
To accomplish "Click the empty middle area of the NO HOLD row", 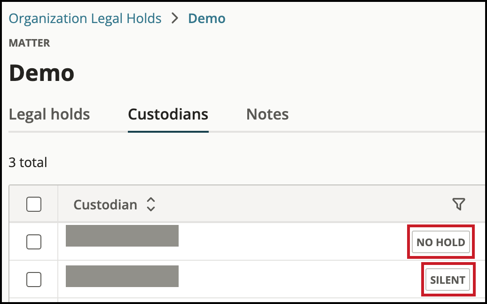I will 292,242.
